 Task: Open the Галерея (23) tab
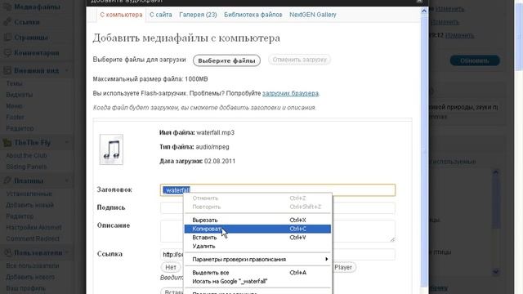coord(198,15)
